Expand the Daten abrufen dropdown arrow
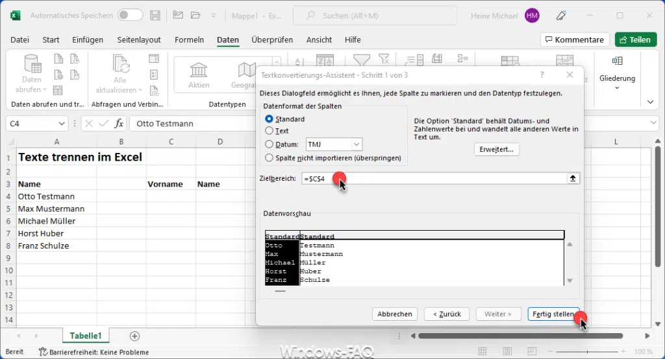The height and width of the screenshot is (359, 665). [45, 89]
